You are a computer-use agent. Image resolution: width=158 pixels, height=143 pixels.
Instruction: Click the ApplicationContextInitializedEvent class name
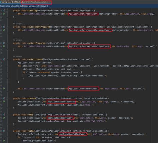(89, 46)
